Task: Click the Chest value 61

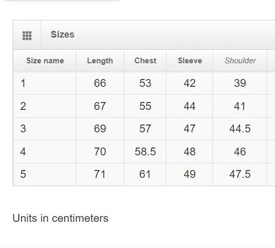Action: pos(145,174)
